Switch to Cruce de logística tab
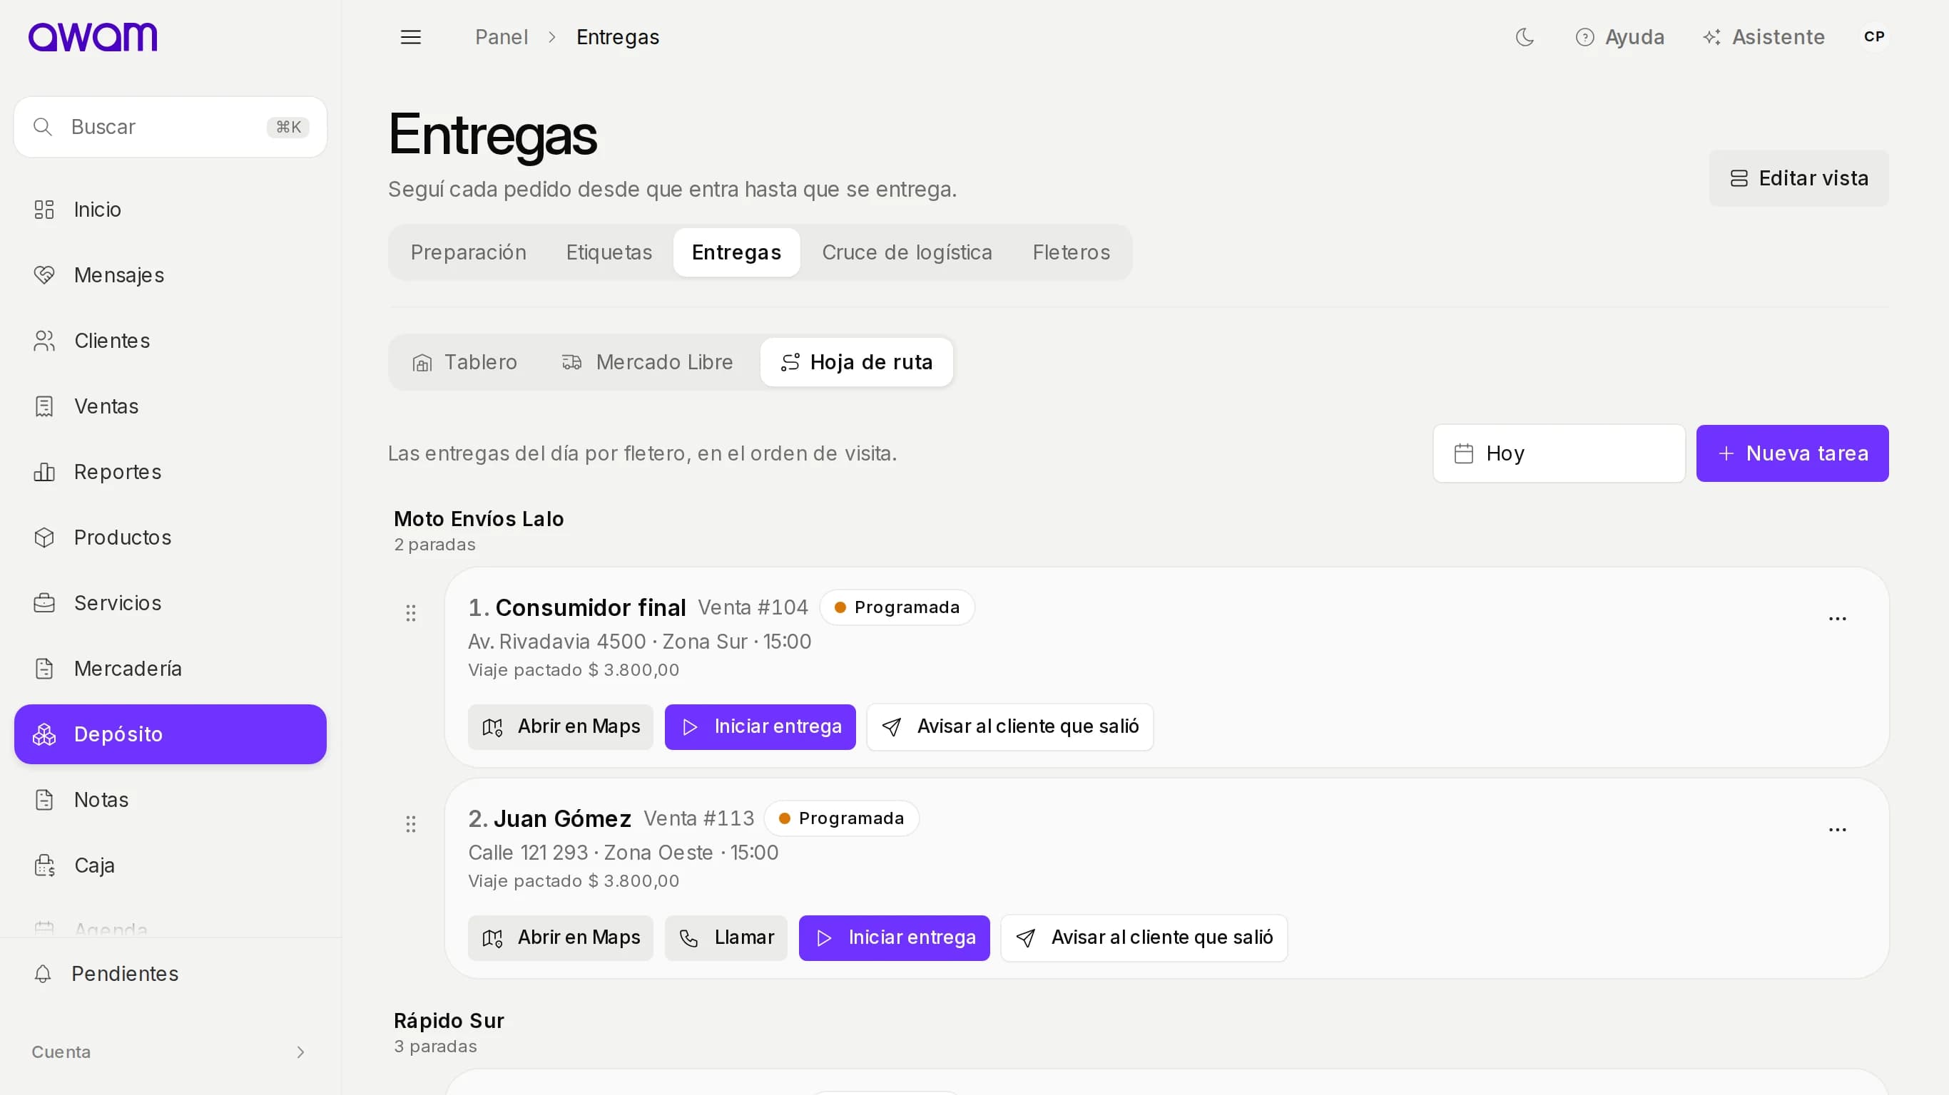Image resolution: width=1949 pixels, height=1095 pixels. pos(907,252)
